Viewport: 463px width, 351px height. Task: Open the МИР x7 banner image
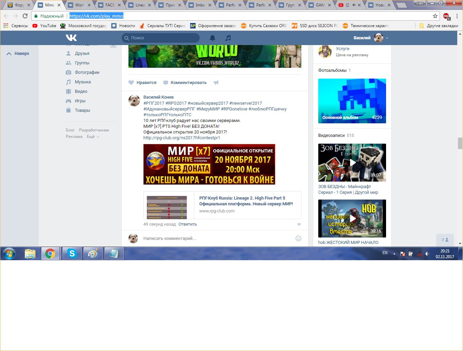click(x=209, y=164)
